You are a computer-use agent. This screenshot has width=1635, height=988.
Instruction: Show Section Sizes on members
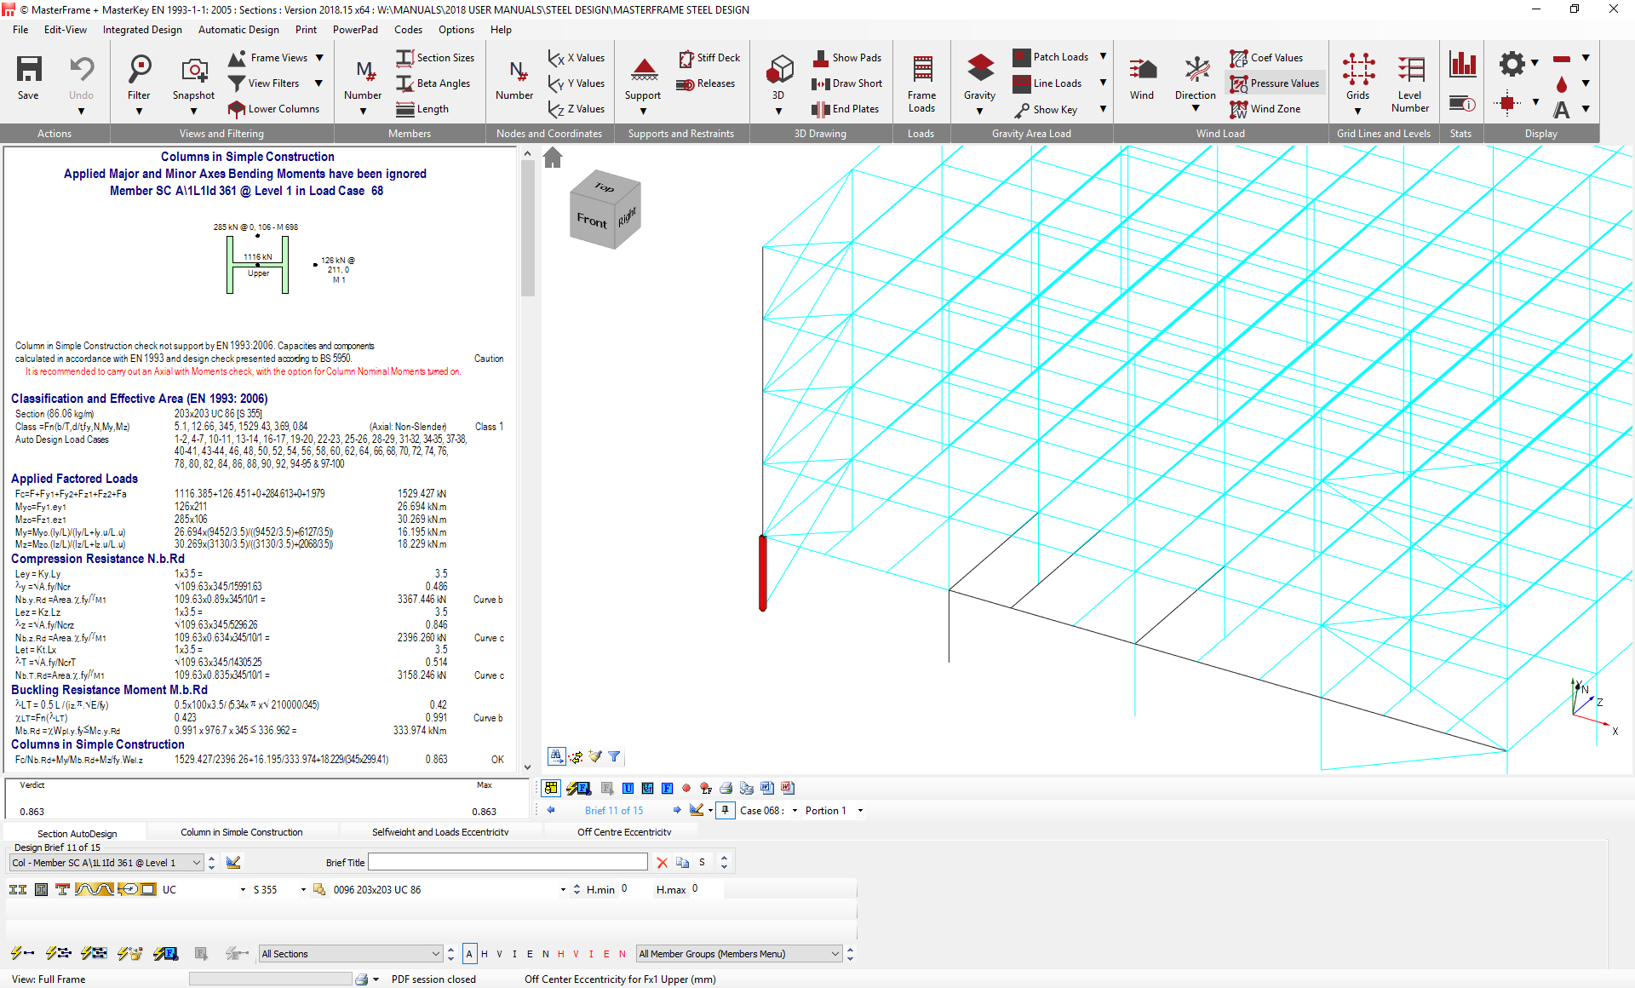point(435,58)
